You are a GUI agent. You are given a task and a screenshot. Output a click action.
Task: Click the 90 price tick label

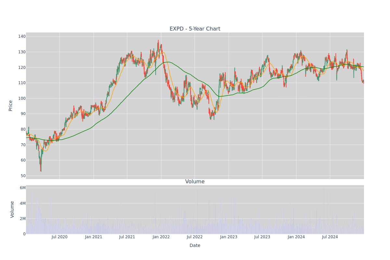[23, 114]
